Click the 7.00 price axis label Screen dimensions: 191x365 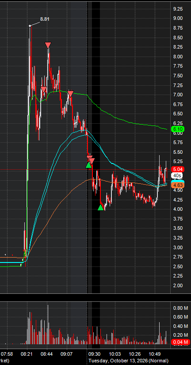[178, 95]
